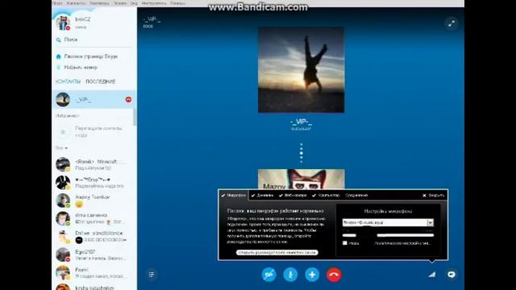Open the Контакты menu
Screen dimensions: 516x290
(x=76, y=3)
